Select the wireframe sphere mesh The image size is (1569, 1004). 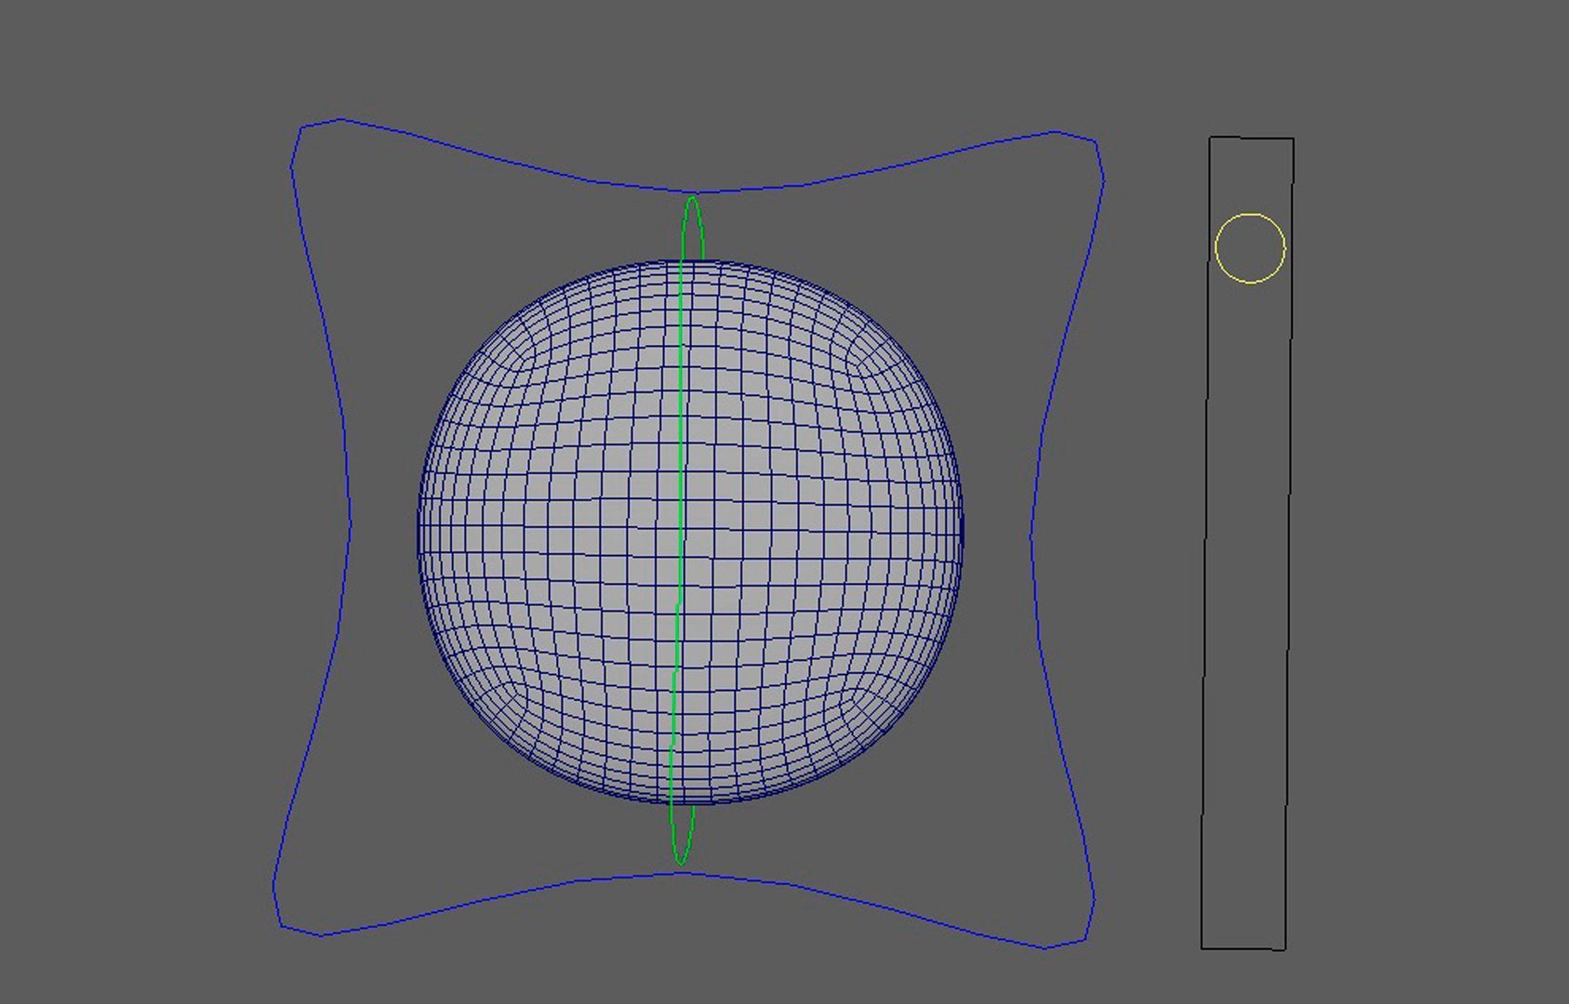[690, 532]
